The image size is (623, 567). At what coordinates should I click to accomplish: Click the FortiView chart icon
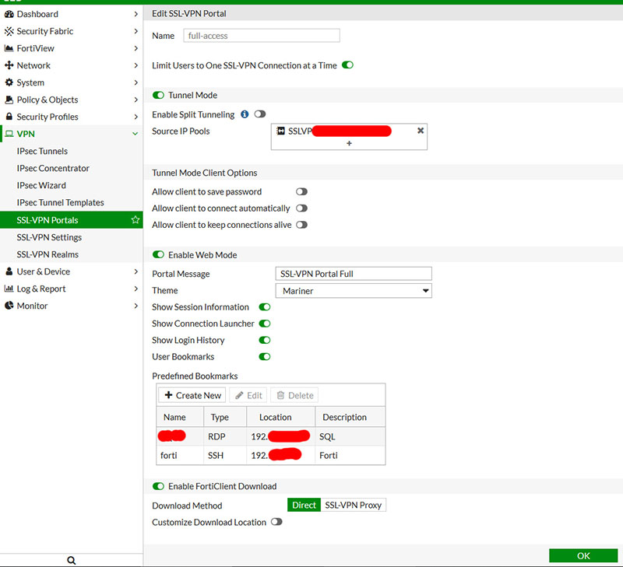pyautogui.click(x=9, y=48)
